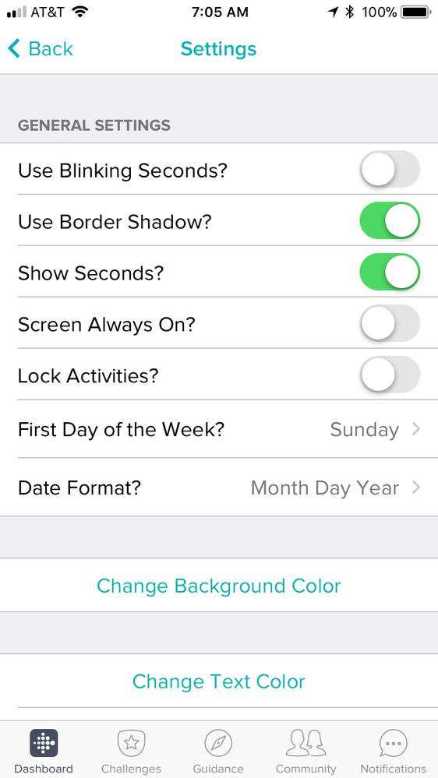Open the Dashboard tab icon
The height and width of the screenshot is (778, 438).
pyautogui.click(x=43, y=743)
